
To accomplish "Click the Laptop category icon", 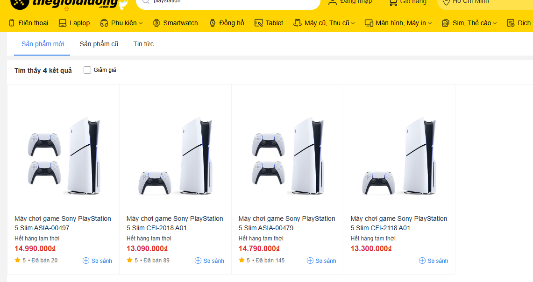I will point(63,23).
